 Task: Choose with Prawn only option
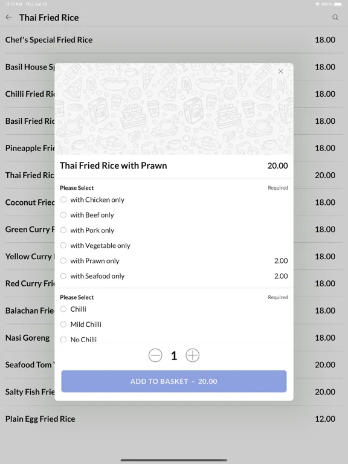coord(174,261)
